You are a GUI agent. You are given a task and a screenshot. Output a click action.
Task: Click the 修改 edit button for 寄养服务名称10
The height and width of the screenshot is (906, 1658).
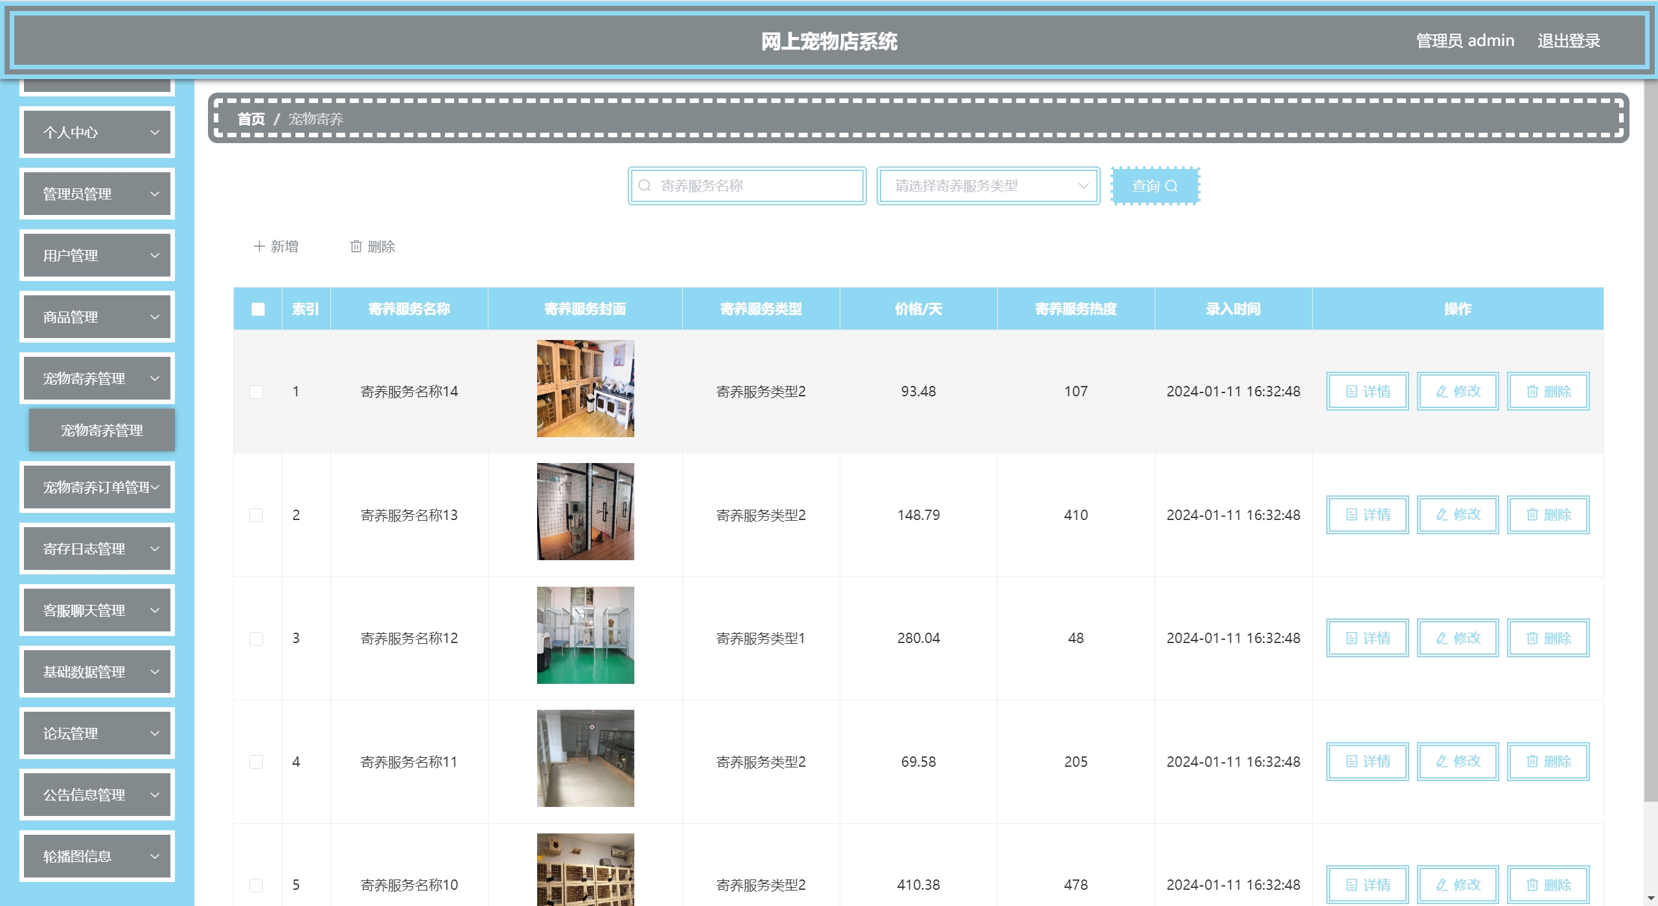point(1458,885)
